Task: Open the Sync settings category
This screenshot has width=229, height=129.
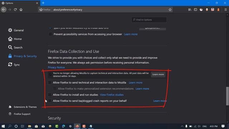Action: pyautogui.click(x=14, y=64)
